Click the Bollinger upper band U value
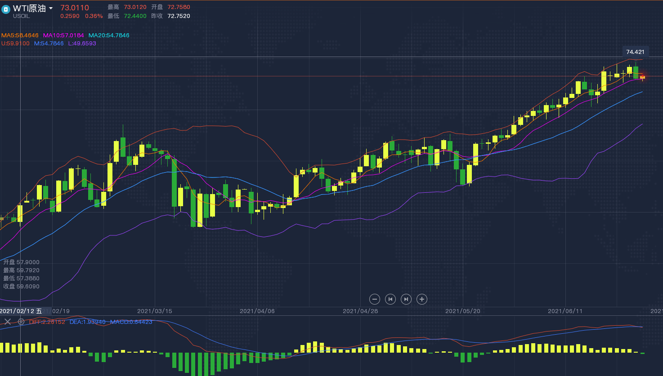 tap(16, 44)
